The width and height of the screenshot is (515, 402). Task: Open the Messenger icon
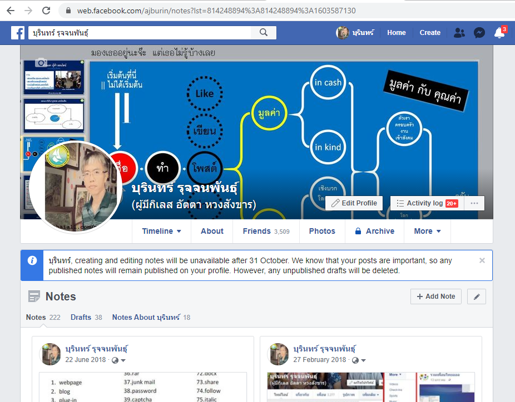[479, 33]
